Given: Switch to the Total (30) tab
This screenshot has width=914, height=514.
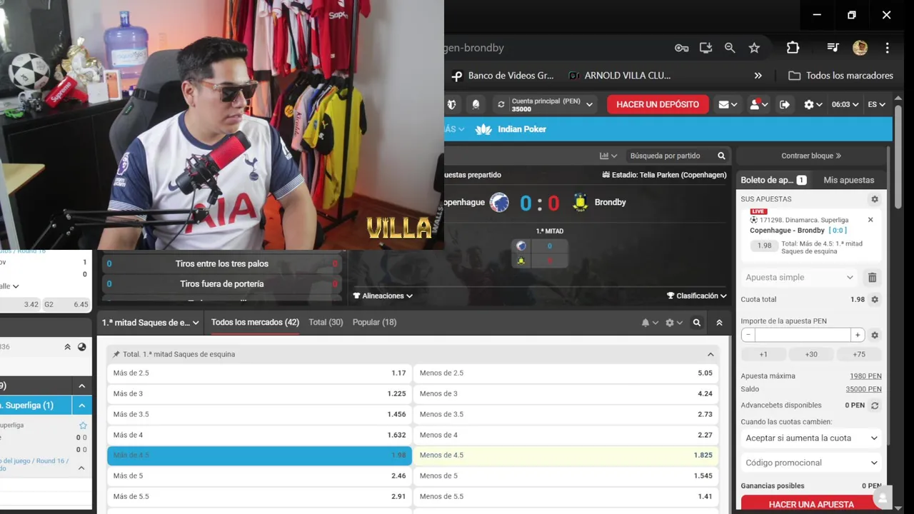Looking at the screenshot, I should pyautogui.click(x=326, y=323).
